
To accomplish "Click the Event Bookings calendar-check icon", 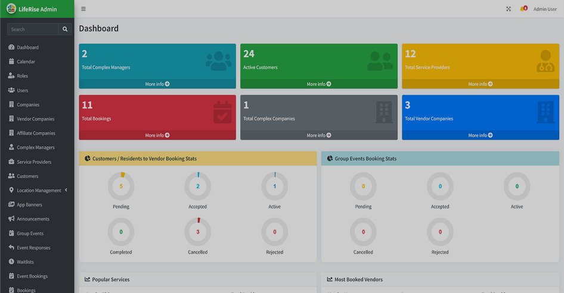I will 11,276.
